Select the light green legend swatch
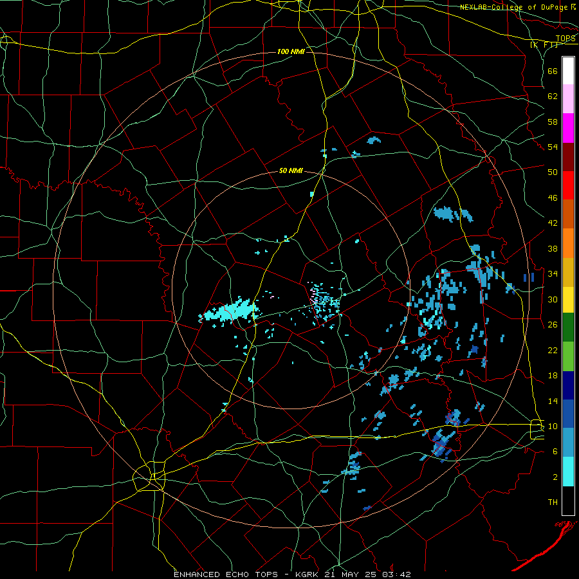 568,356
